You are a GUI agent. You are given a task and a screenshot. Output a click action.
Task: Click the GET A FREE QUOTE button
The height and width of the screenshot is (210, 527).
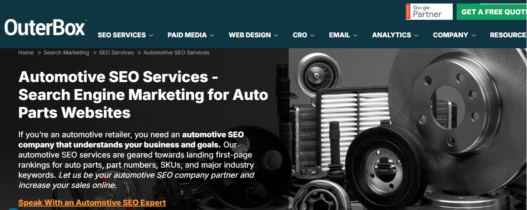492,12
